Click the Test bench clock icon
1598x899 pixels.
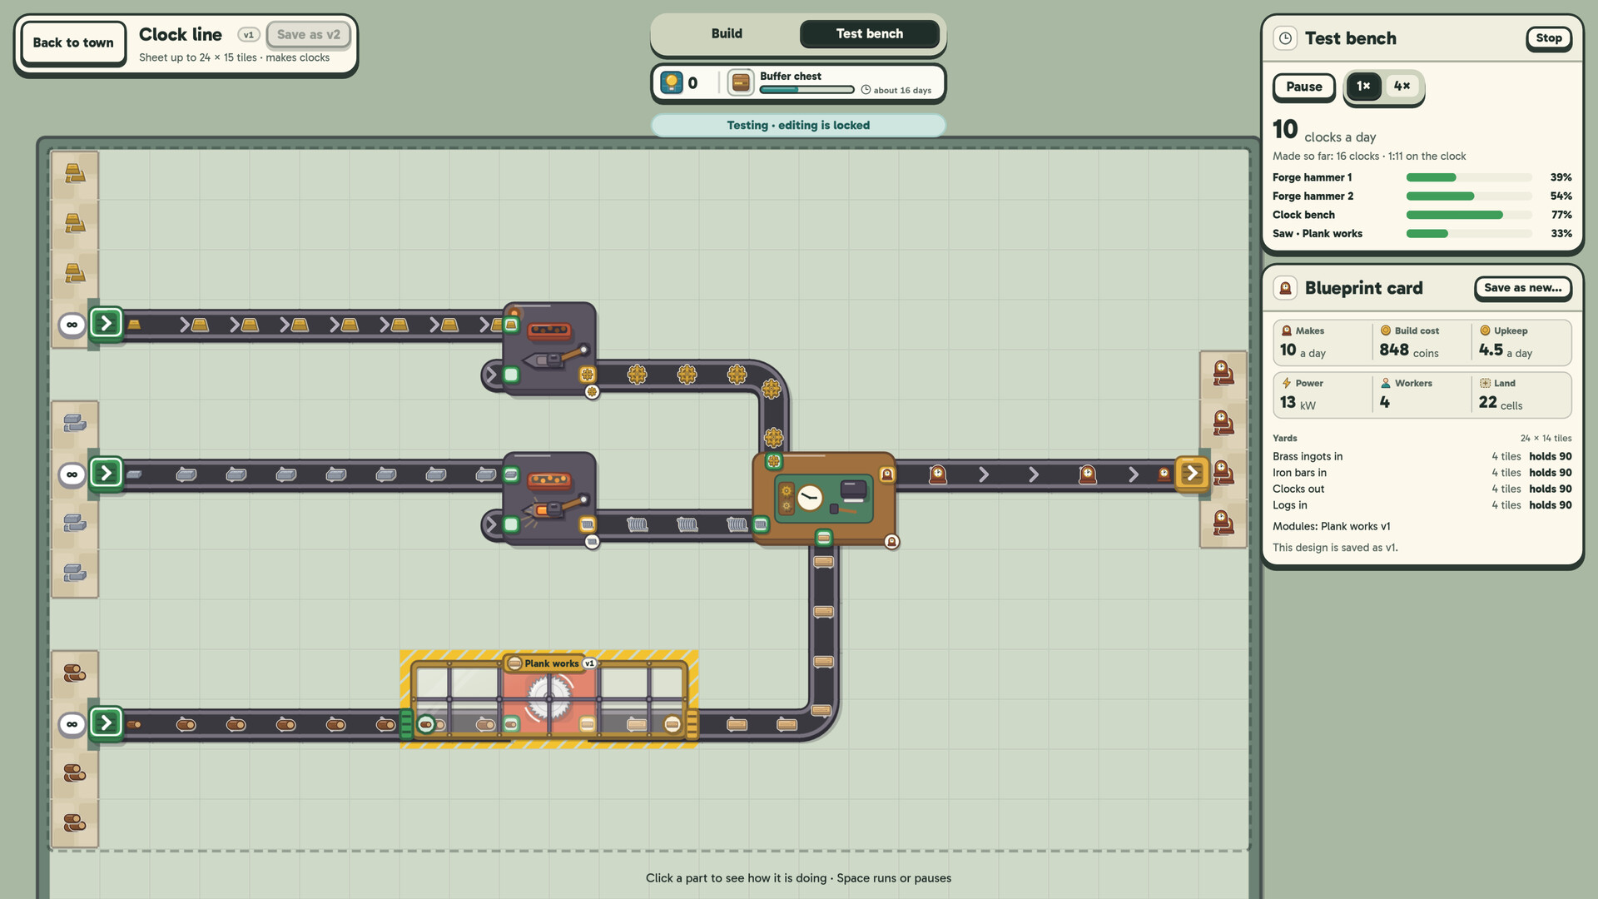[x=1285, y=38]
